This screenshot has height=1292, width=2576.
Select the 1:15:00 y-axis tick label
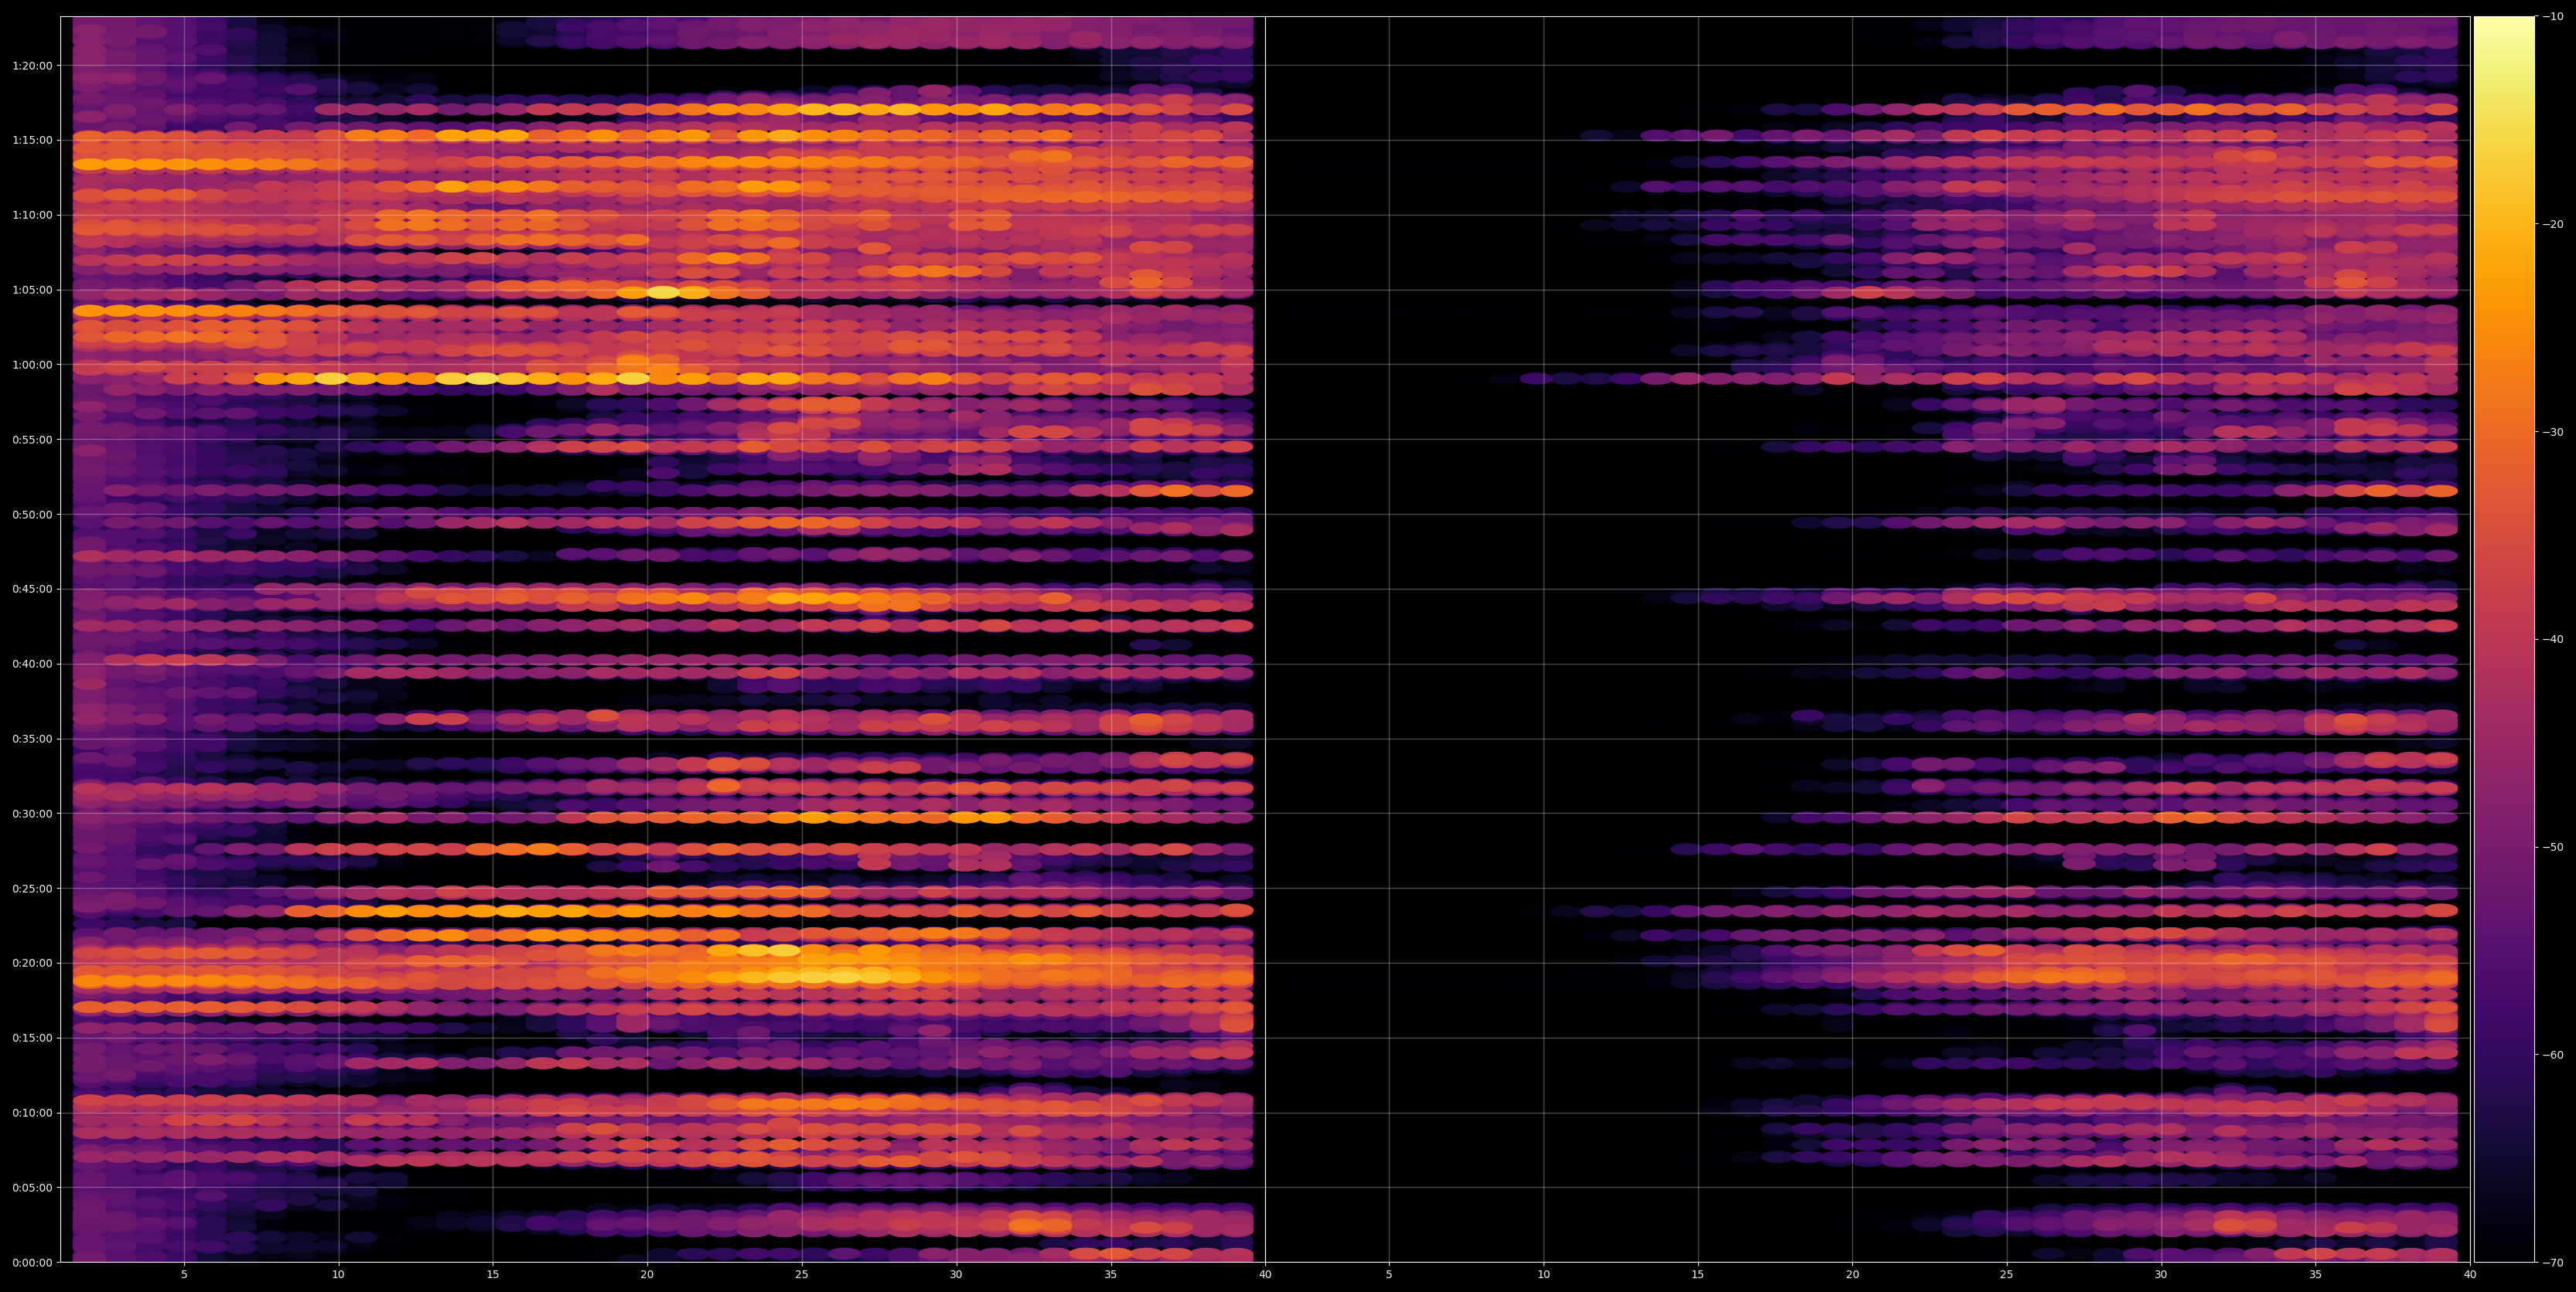(x=32, y=140)
